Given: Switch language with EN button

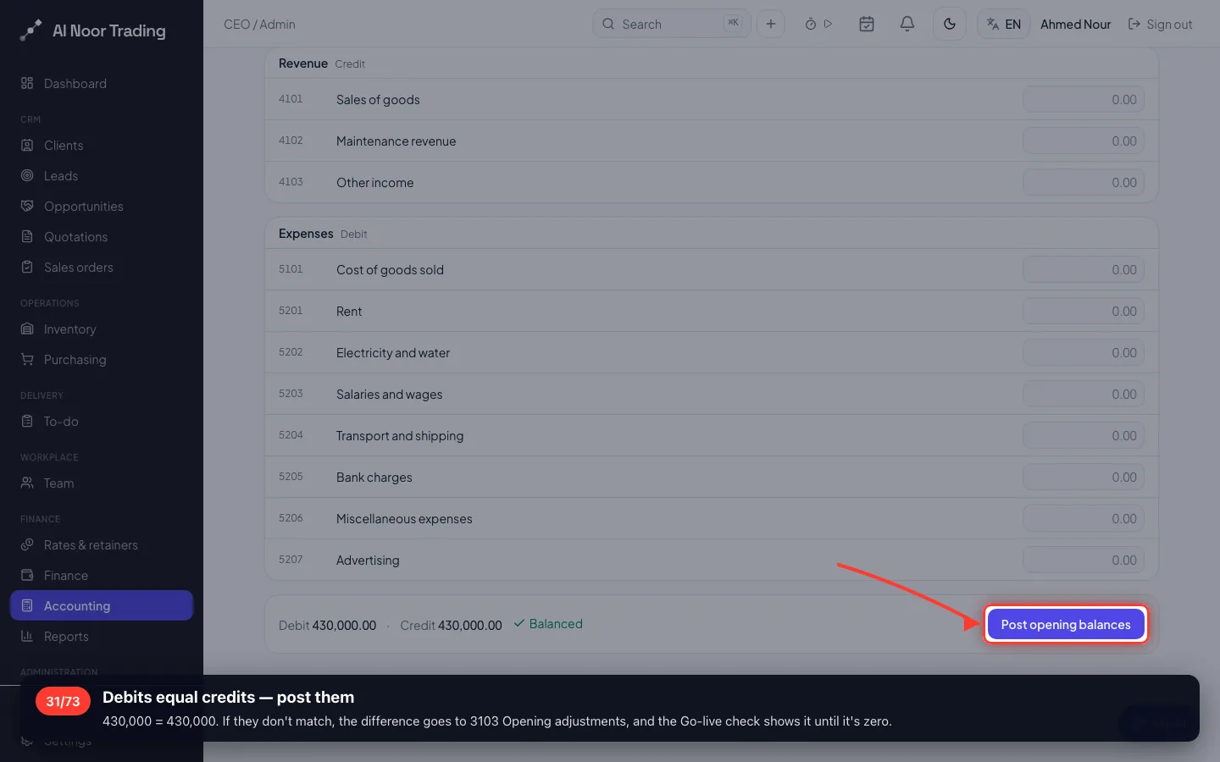Looking at the screenshot, I should (1004, 24).
